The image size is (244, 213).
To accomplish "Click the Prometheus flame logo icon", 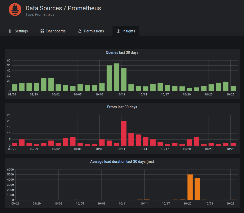I will tap(15, 10).
